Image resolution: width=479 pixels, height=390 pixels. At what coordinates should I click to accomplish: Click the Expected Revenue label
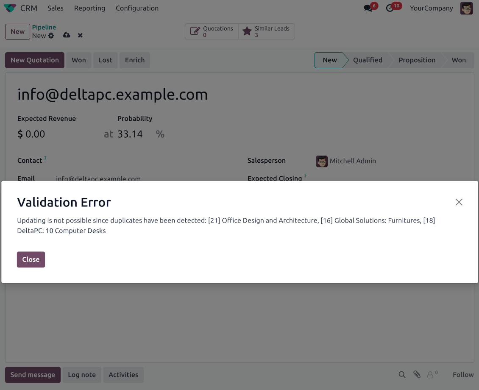tap(47, 119)
